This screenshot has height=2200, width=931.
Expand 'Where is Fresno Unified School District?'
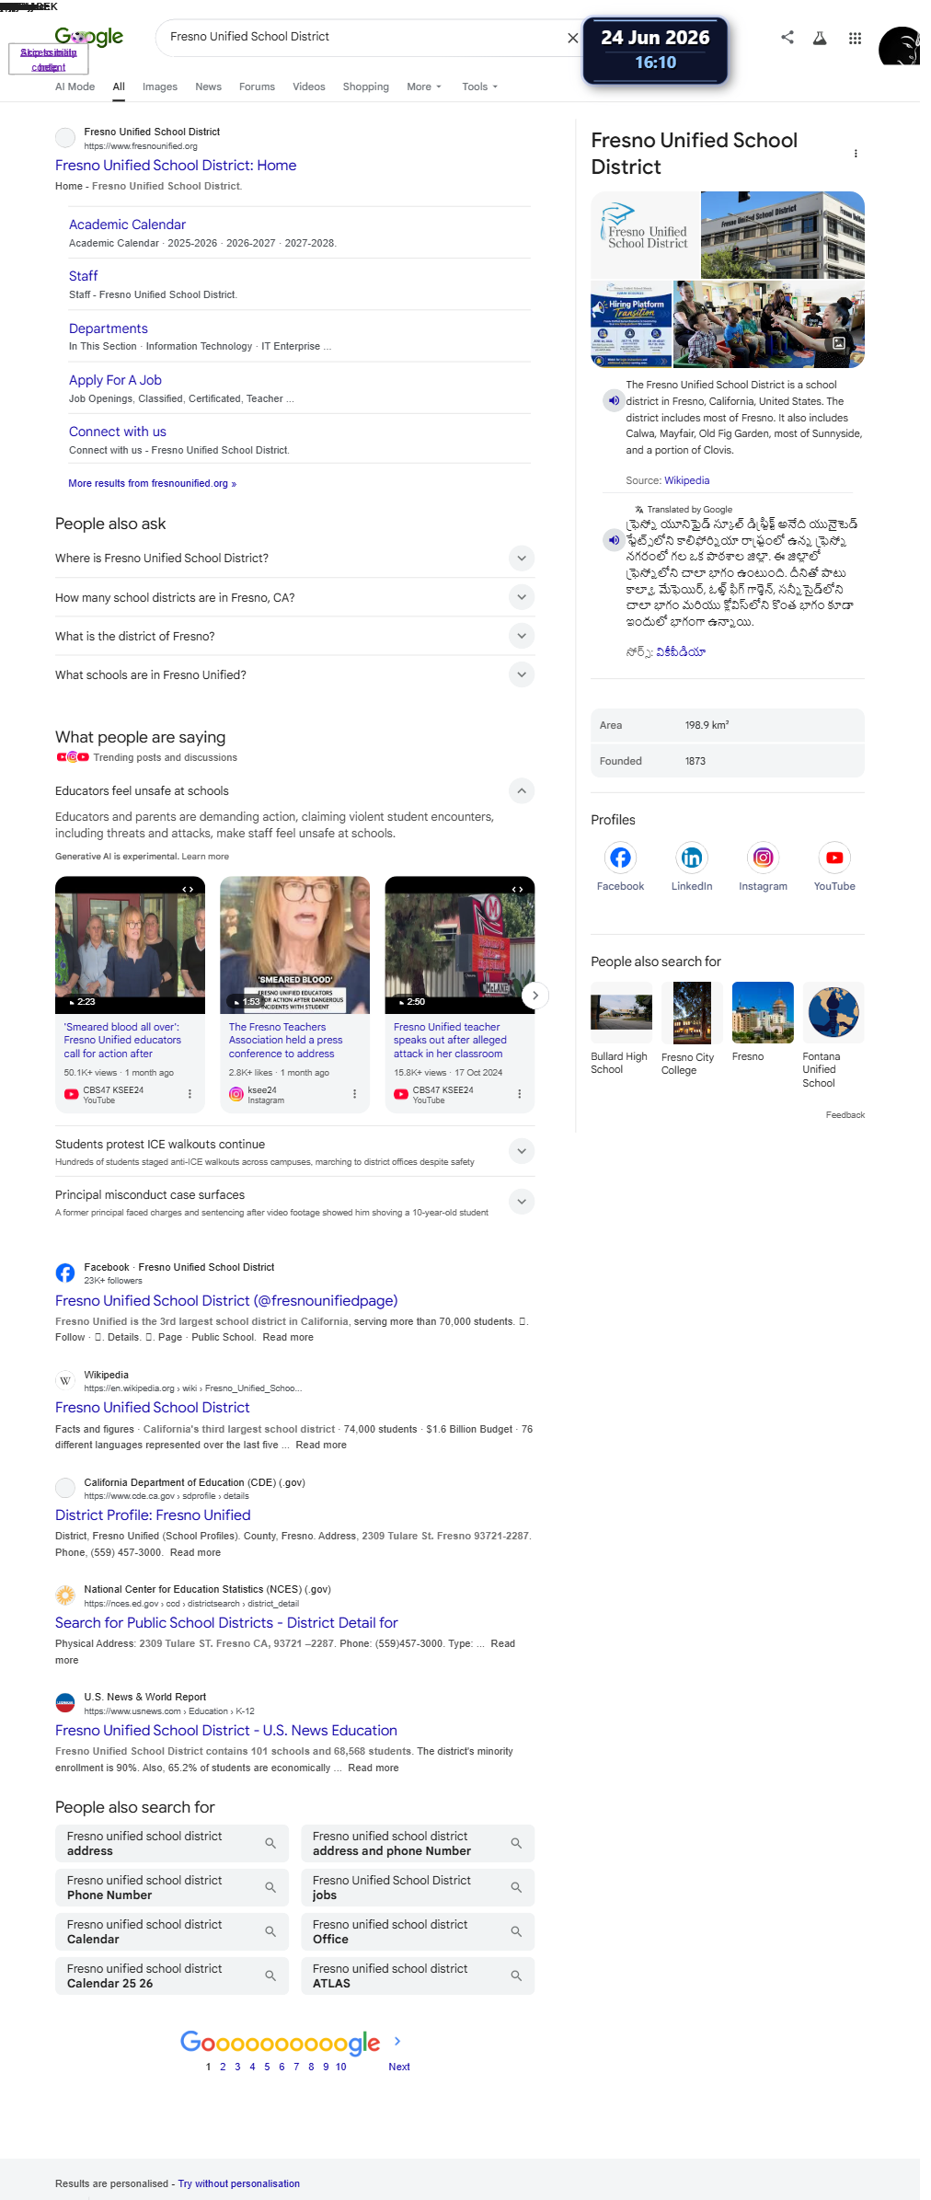coord(522,559)
